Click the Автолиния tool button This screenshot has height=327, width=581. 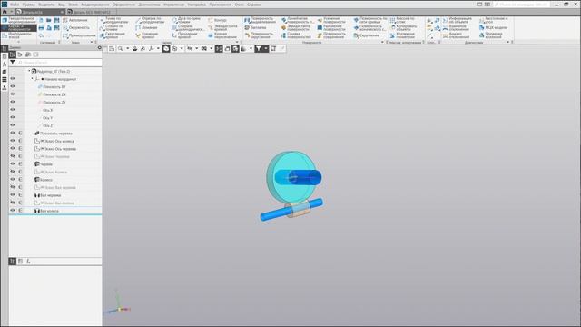(x=75, y=20)
